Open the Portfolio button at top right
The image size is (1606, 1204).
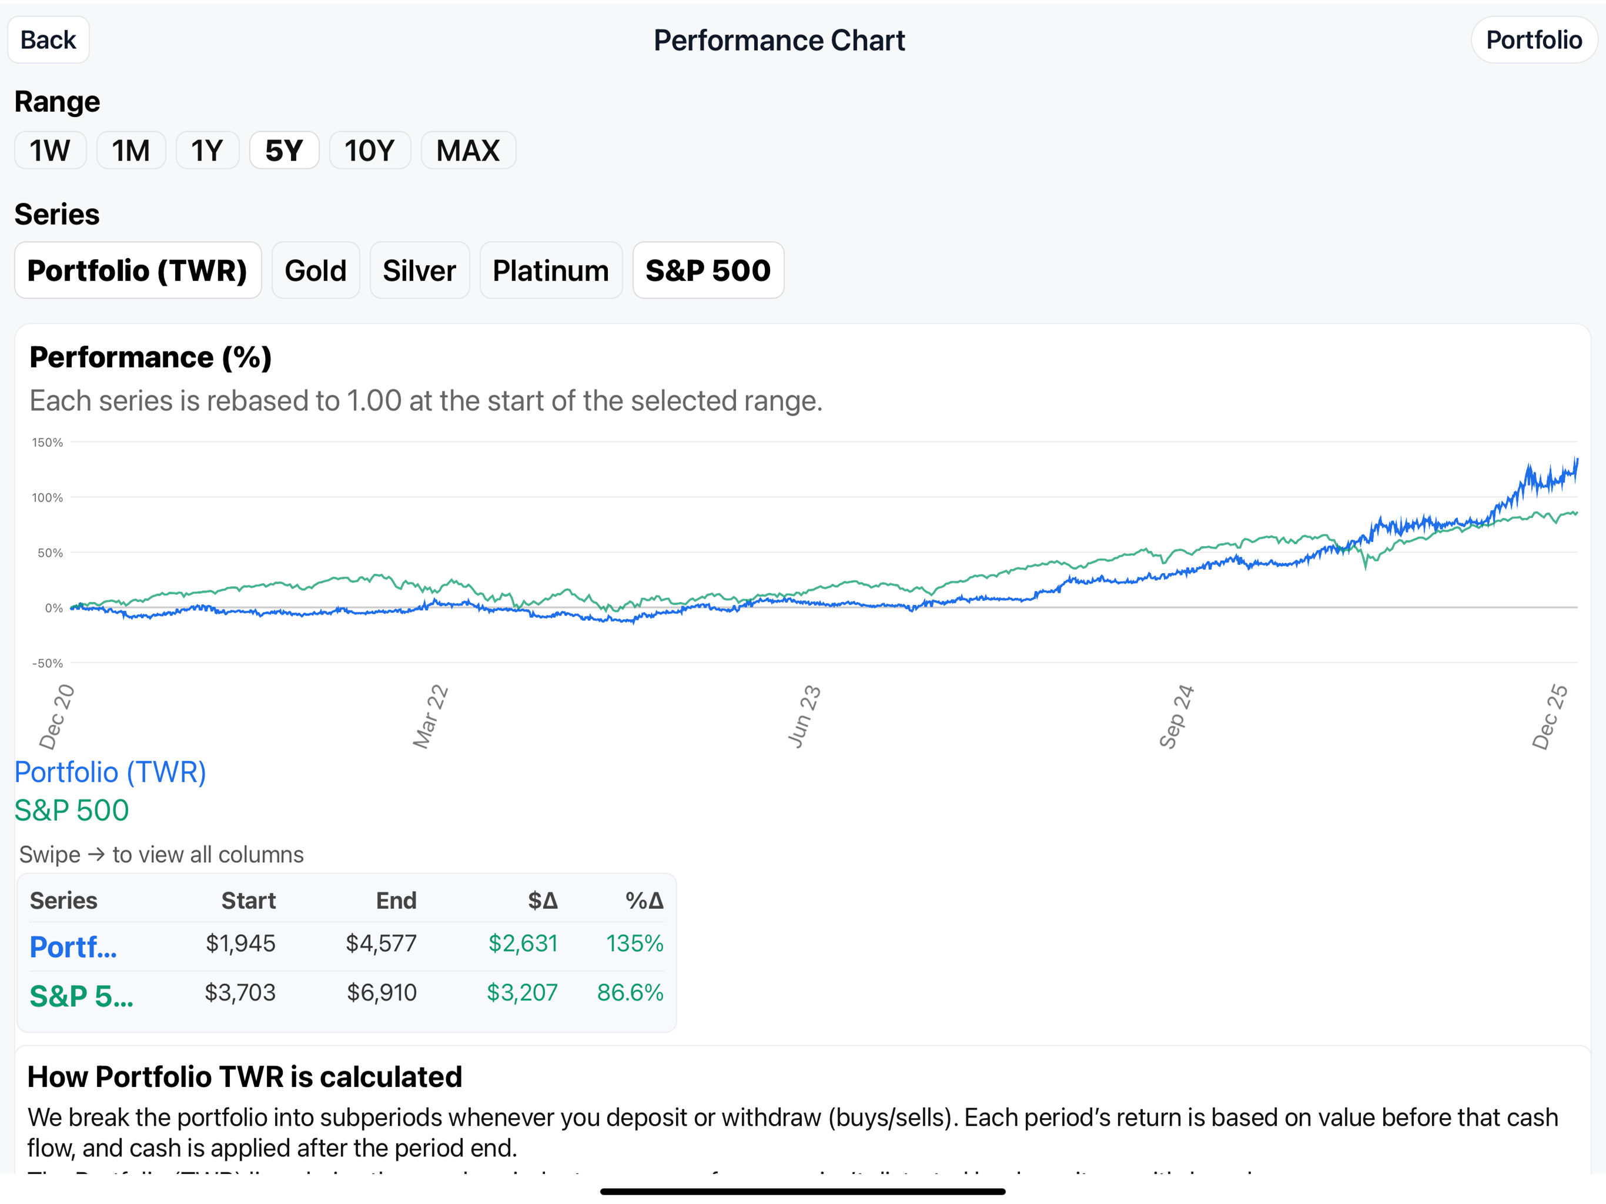(1533, 40)
